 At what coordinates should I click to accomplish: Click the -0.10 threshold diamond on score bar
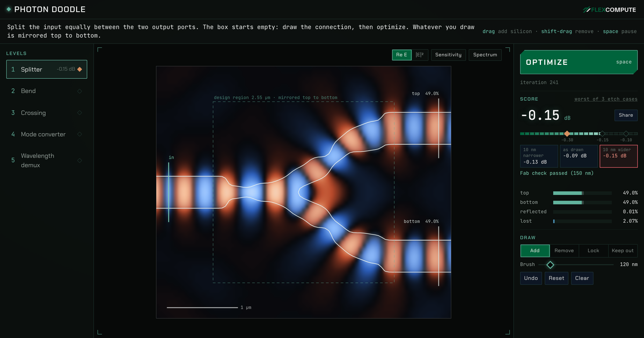coord(626,133)
